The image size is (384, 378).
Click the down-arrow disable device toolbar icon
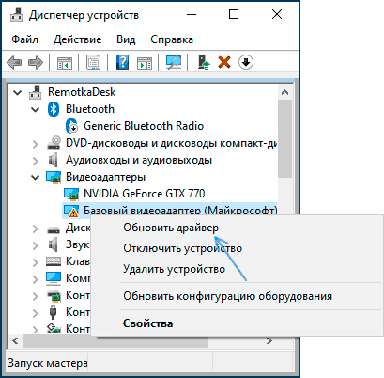(246, 62)
